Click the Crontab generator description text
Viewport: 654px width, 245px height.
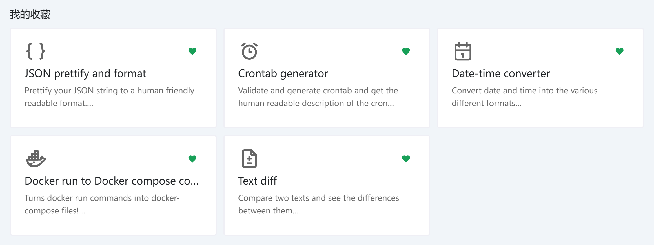pyautogui.click(x=318, y=97)
